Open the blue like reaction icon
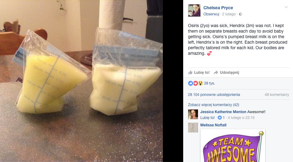 [x=190, y=83]
